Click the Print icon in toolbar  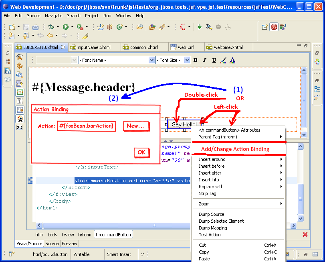coord(35,27)
